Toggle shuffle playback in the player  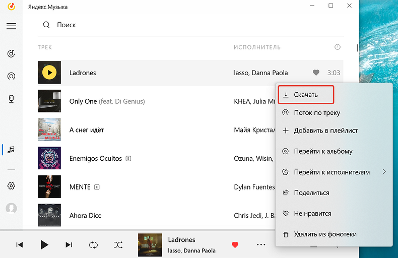(118, 245)
